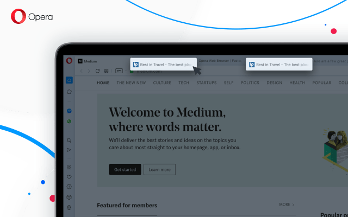Viewport: 348px width, 217px height.
Task: Click the Get started button
Action: coord(125,170)
